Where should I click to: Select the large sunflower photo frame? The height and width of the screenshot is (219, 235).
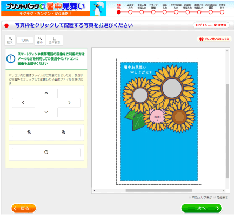tap(172, 88)
